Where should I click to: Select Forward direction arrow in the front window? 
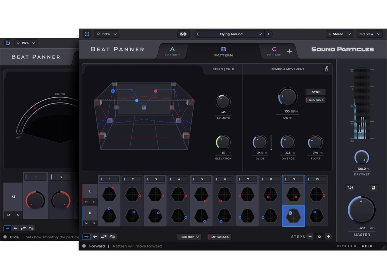[x=86, y=236]
